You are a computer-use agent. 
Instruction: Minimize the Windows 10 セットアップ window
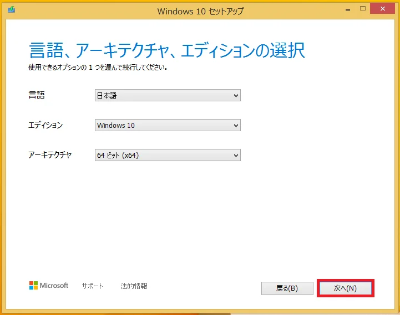coord(348,9)
